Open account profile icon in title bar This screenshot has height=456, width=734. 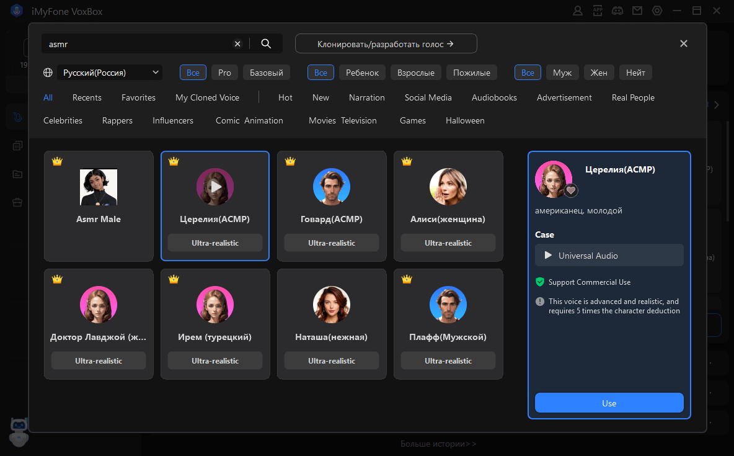pyautogui.click(x=578, y=11)
